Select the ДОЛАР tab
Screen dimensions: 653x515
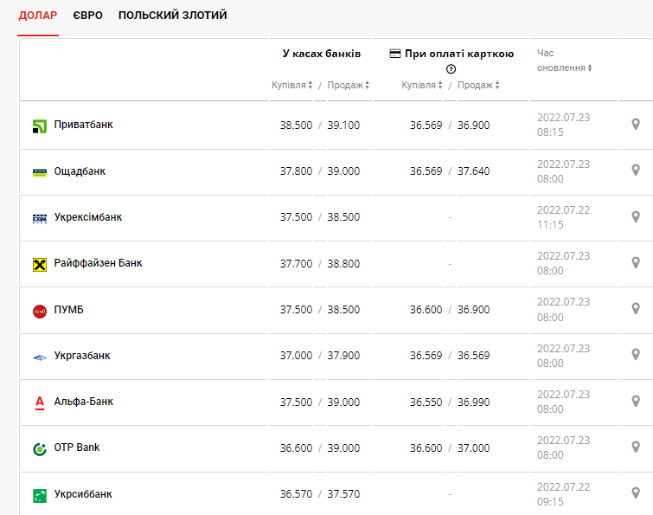38,16
